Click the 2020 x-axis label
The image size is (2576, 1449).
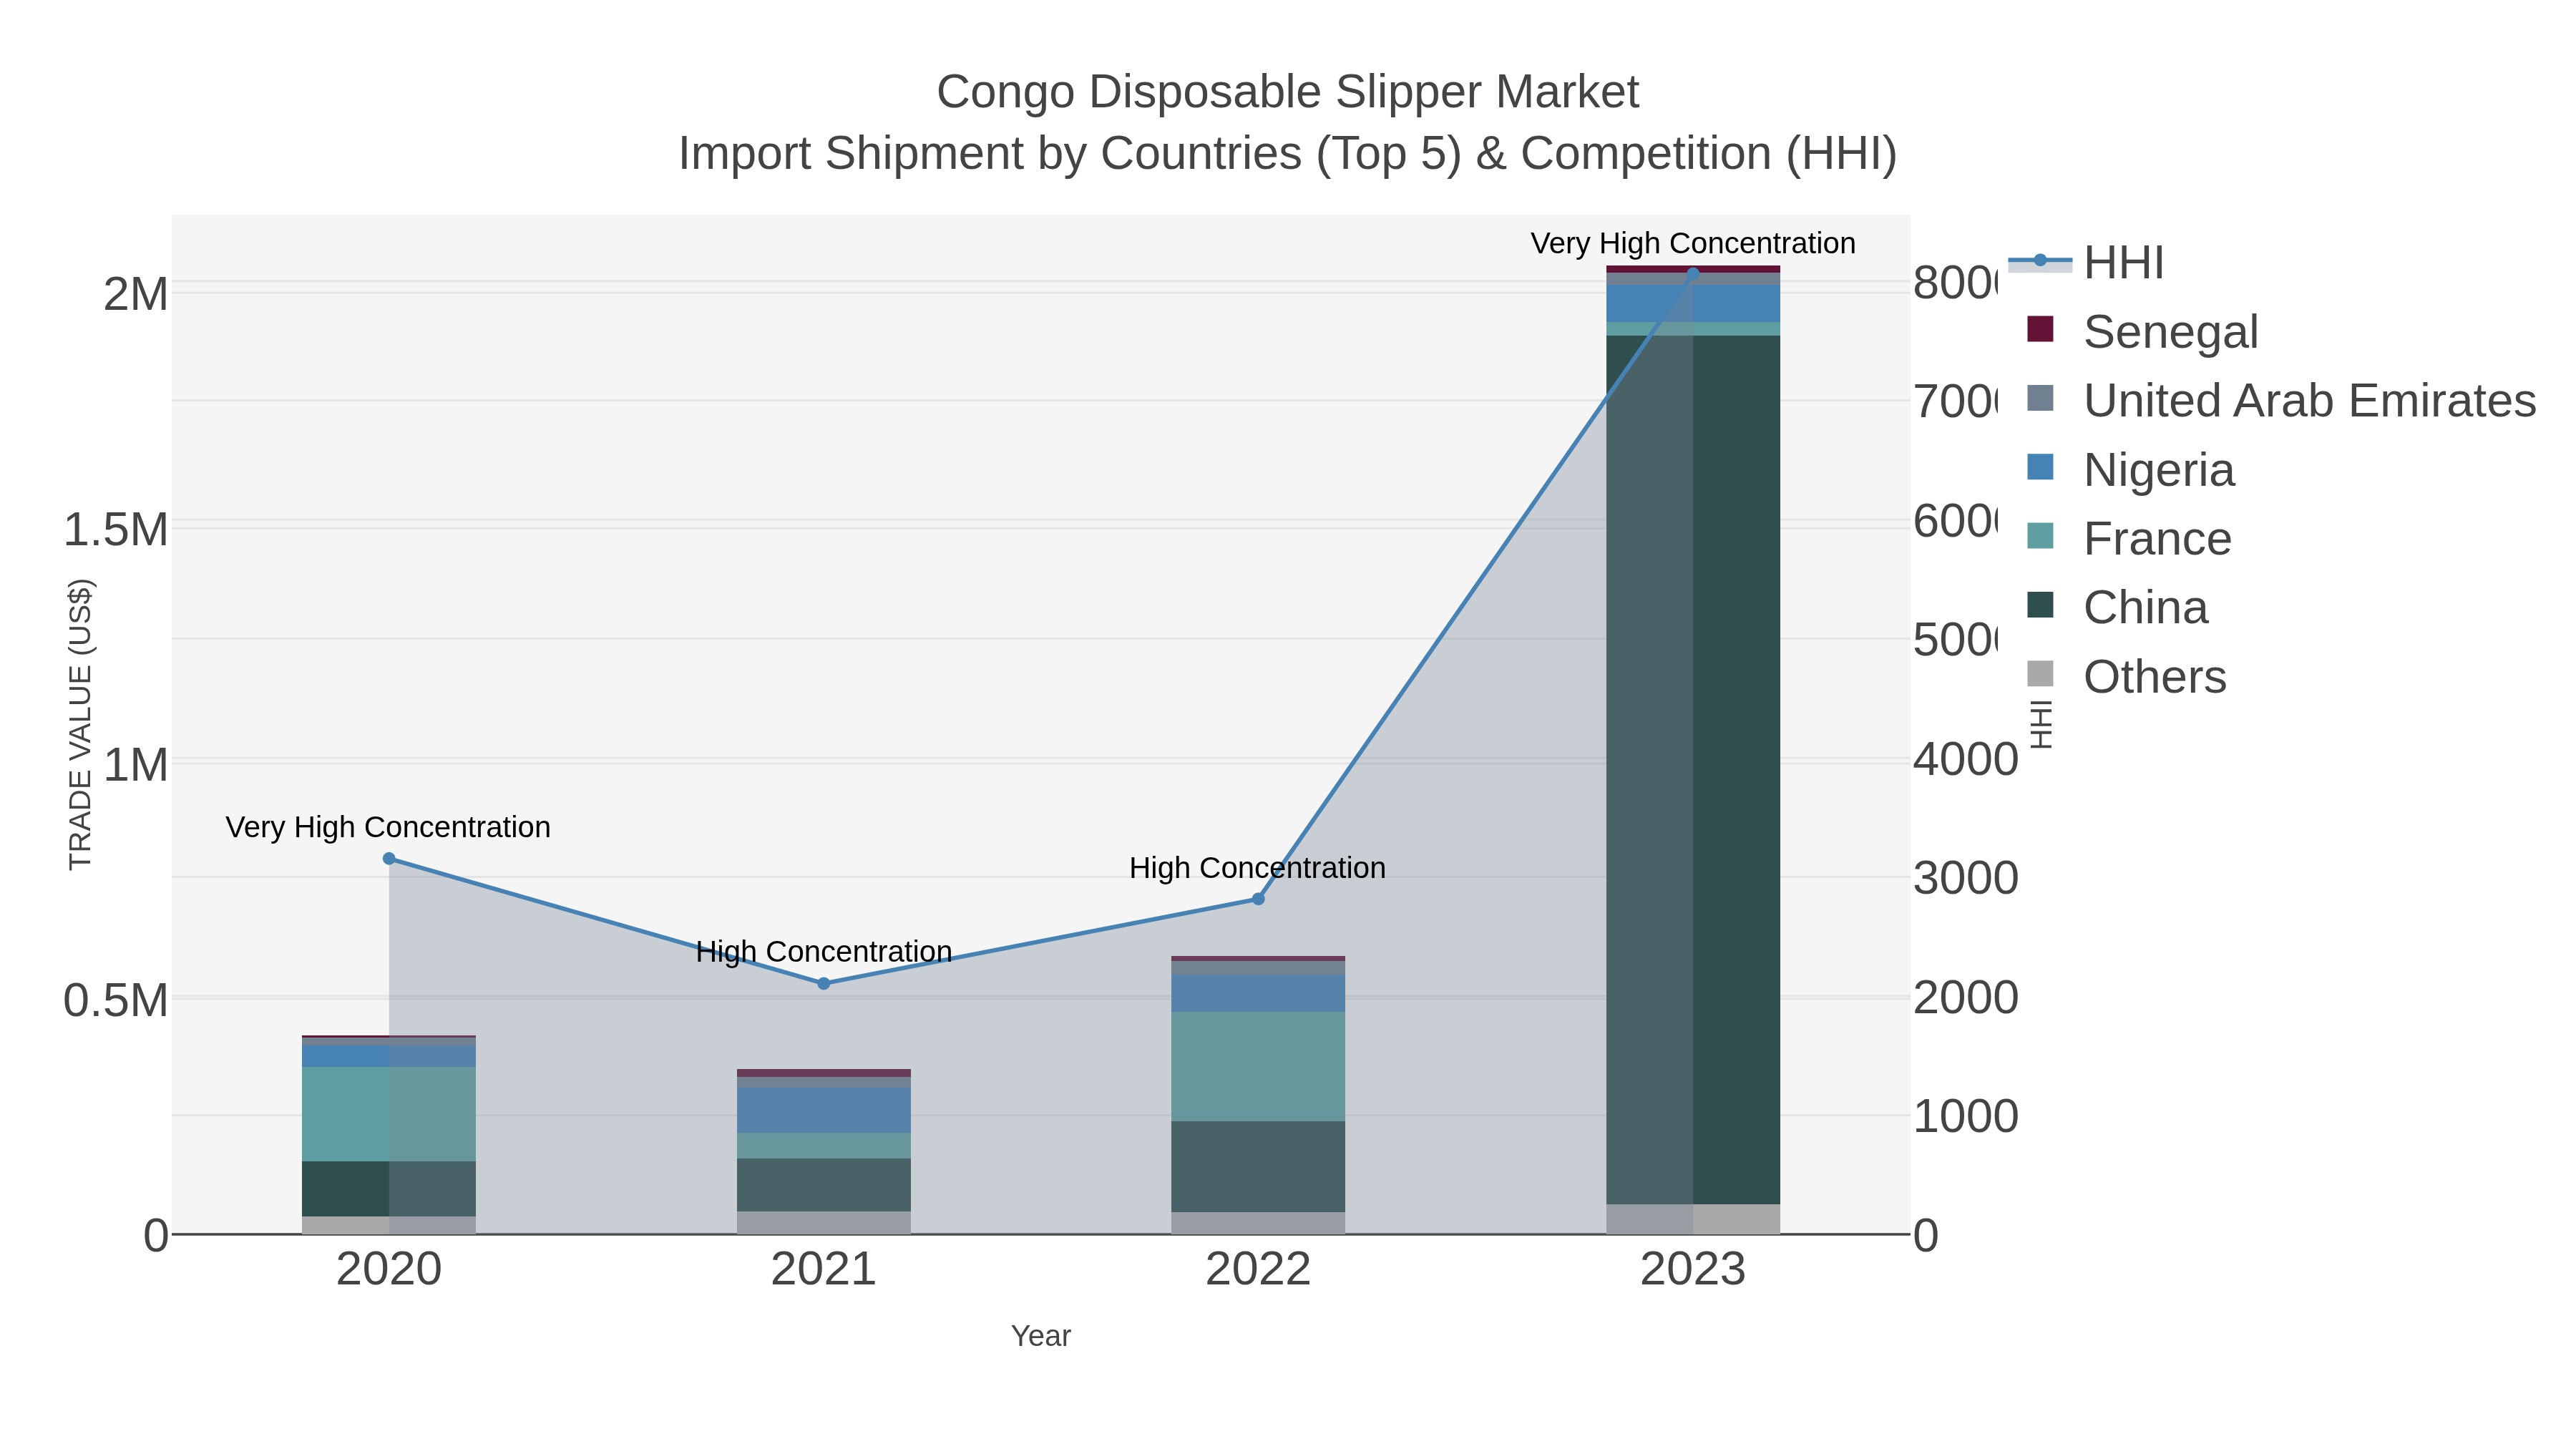point(389,1269)
